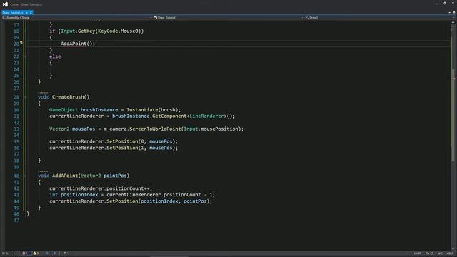Click brushInstance variable on line 30
This screenshot has height=257, width=457.
click(x=99, y=109)
